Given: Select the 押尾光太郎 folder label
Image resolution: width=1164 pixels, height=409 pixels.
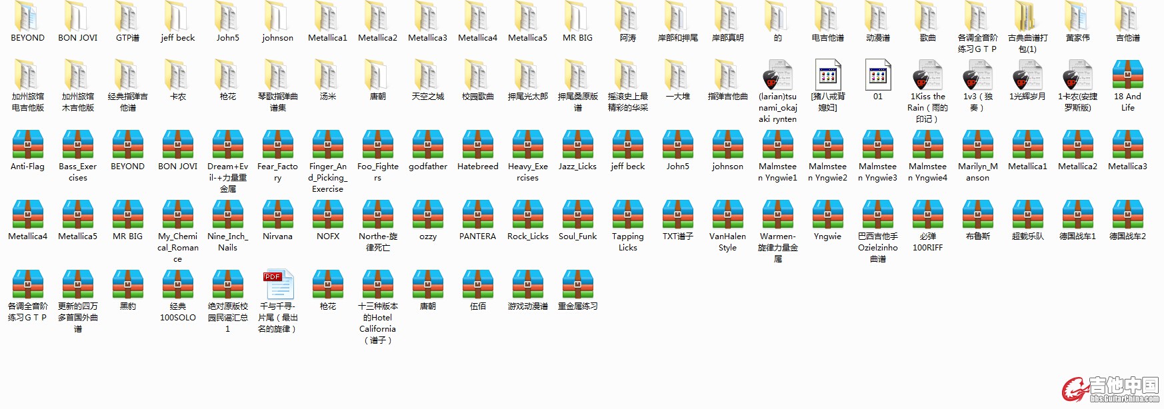Looking at the screenshot, I should [528, 97].
